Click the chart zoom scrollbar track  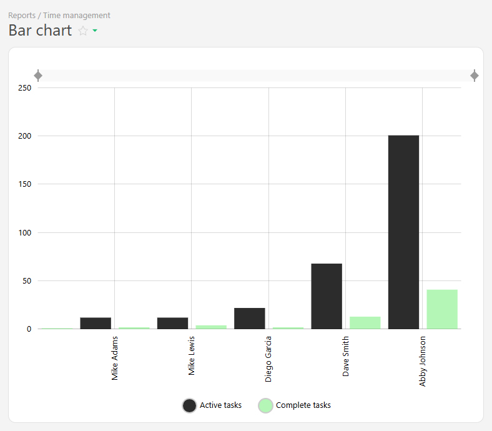pyautogui.click(x=256, y=76)
